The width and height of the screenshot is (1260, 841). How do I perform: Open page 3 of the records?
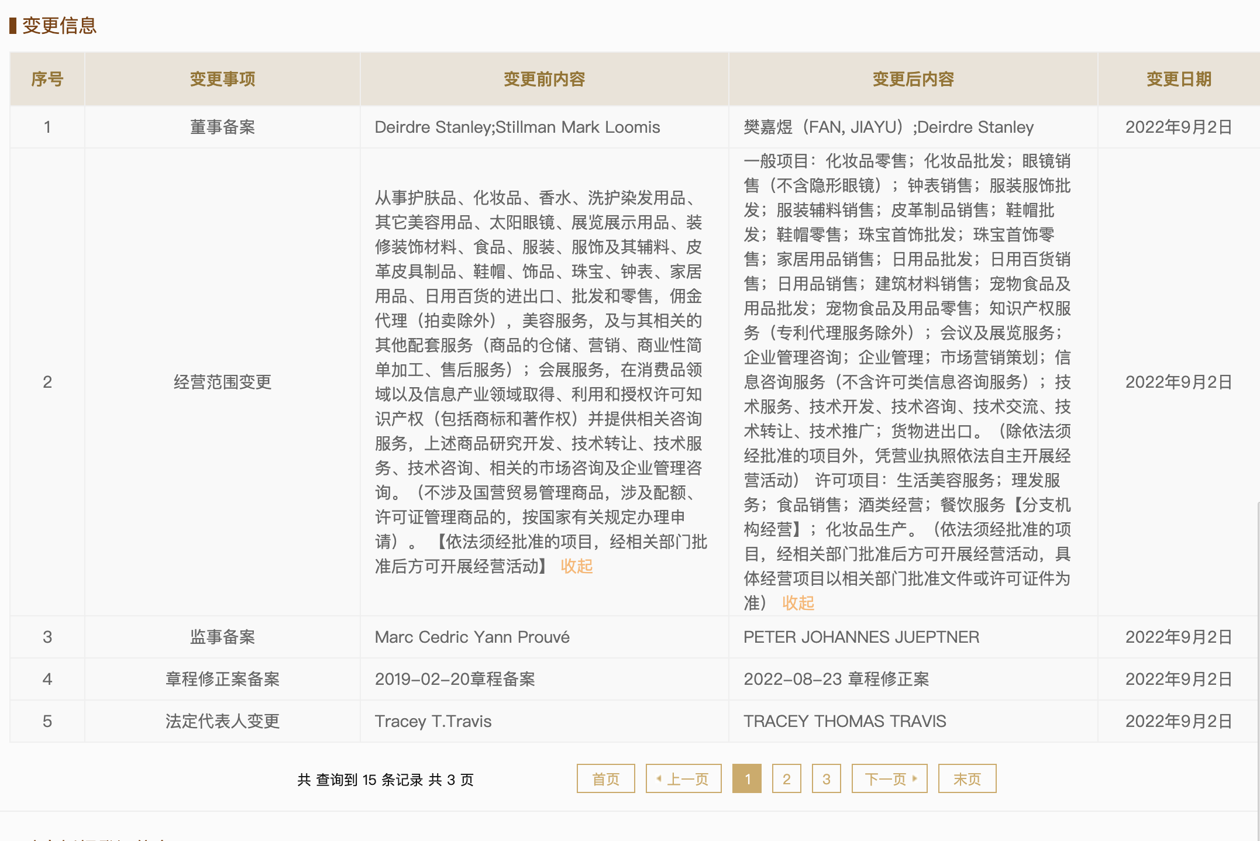(827, 778)
